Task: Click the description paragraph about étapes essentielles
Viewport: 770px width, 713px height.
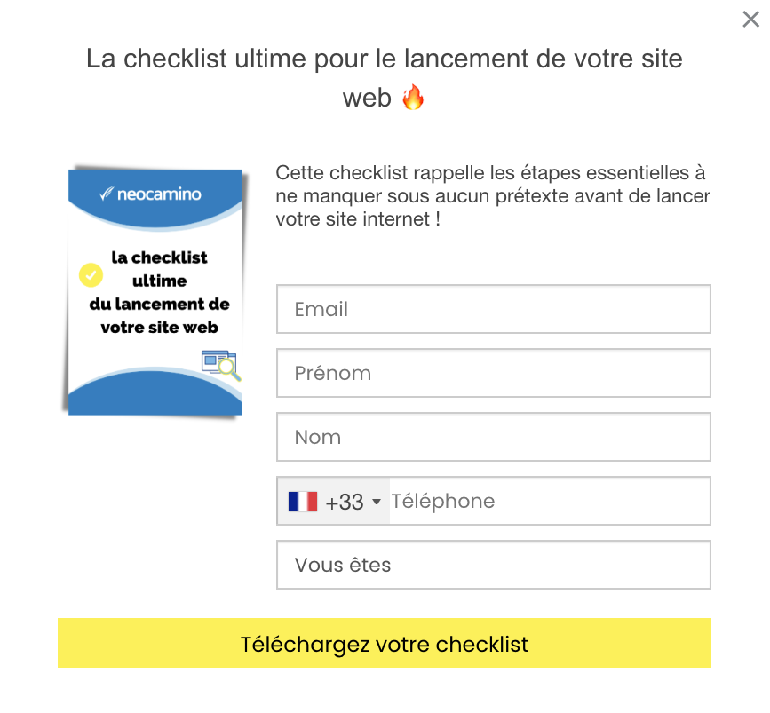Action: 493,196
